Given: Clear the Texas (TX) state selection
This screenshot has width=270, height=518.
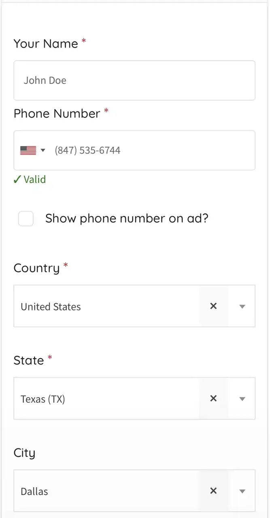Looking at the screenshot, I should (213, 399).
